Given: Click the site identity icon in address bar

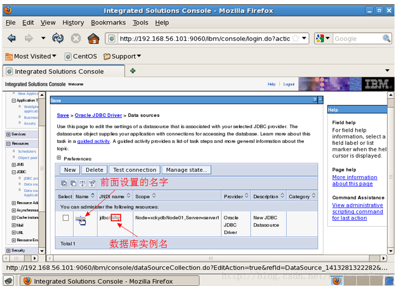Looking at the screenshot, I should (112, 39).
